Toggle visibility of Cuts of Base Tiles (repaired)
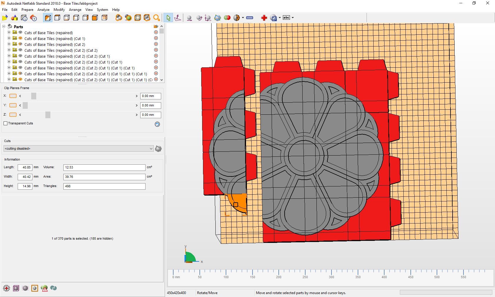 (20, 33)
